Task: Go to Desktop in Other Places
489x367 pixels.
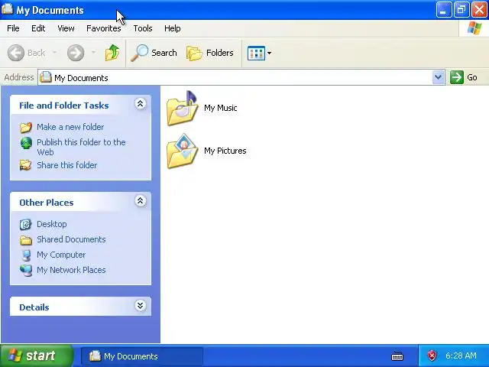Action: click(52, 224)
